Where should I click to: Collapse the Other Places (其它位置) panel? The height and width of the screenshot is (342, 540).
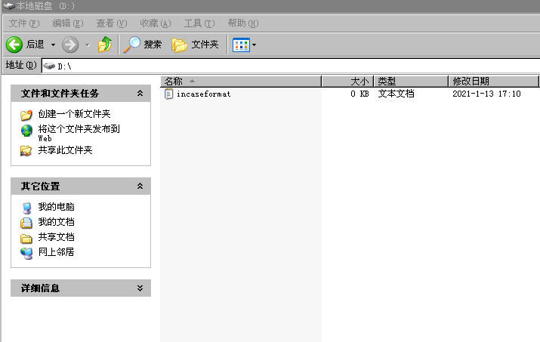pyautogui.click(x=140, y=186)
